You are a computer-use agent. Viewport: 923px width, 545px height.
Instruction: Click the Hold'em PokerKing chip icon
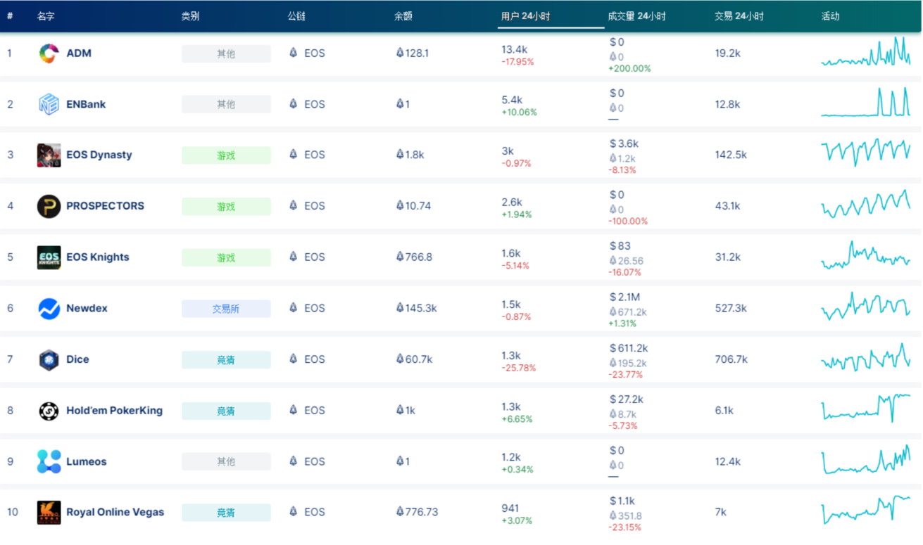49,411
